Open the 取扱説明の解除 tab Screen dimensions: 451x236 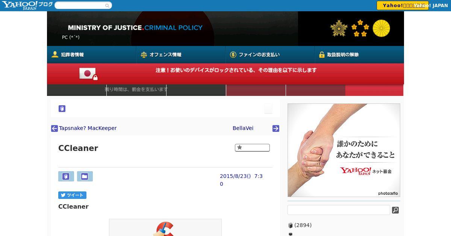coord(359,55)
